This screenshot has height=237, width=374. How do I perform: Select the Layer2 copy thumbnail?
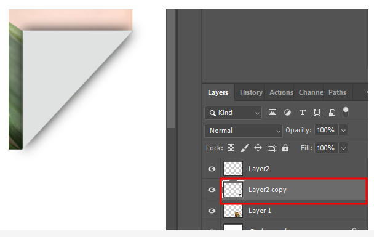[233, 190]
